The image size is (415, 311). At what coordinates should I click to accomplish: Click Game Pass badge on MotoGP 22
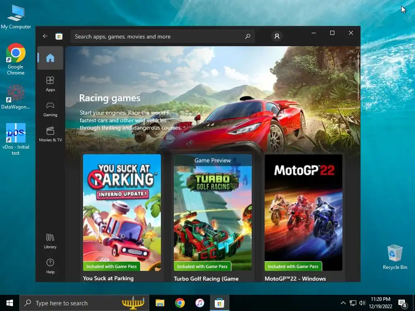coord(293,266)
